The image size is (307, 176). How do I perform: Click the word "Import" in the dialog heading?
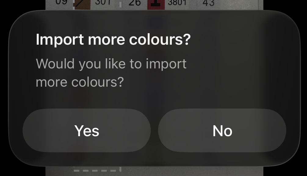click(x=60, y=40)
